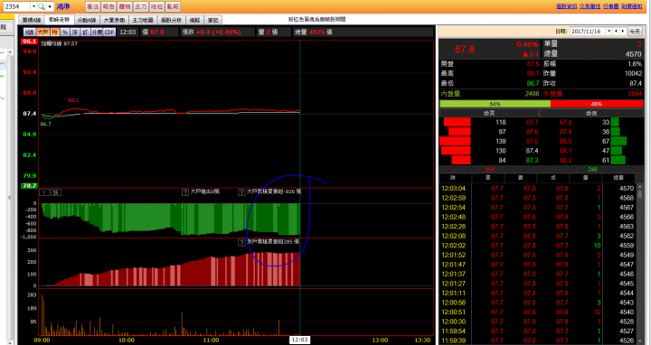Toggle the 均 average line button
This screenshot has height=345, width=651.
tap(55, 32)
